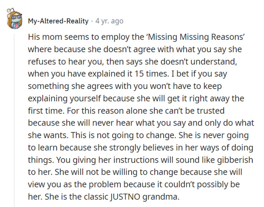Click the words "view you as the problem"
Viewport: 264px width, 207px height.
(x=71, y=184)
